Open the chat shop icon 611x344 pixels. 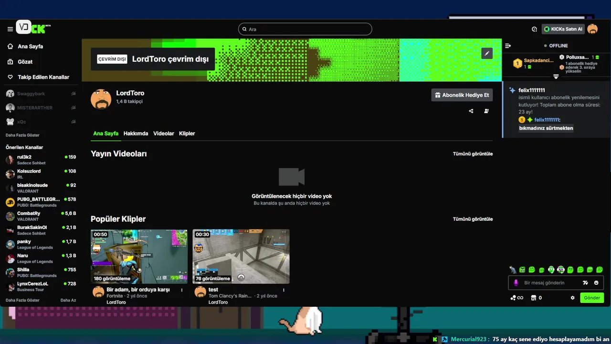[534, 298]
